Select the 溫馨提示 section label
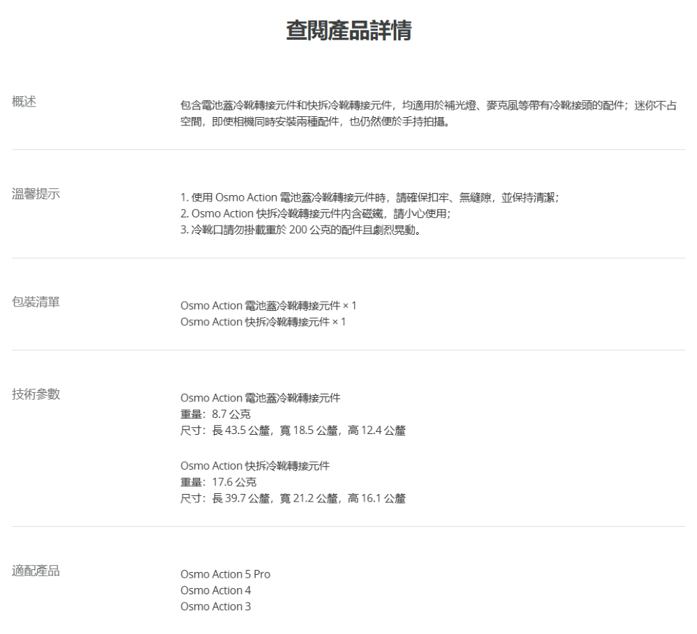 point(36,194)
